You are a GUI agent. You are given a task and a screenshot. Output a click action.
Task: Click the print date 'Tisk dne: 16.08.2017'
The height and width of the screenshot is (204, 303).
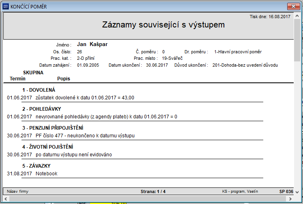coord(270,17)
